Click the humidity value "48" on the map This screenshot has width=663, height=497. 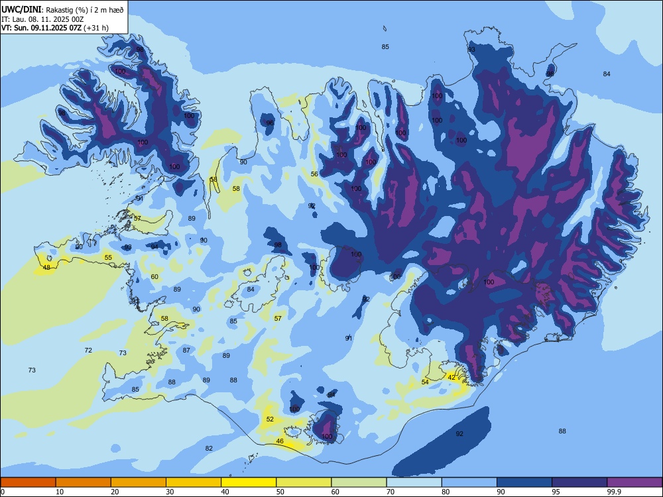pos(46,268)
